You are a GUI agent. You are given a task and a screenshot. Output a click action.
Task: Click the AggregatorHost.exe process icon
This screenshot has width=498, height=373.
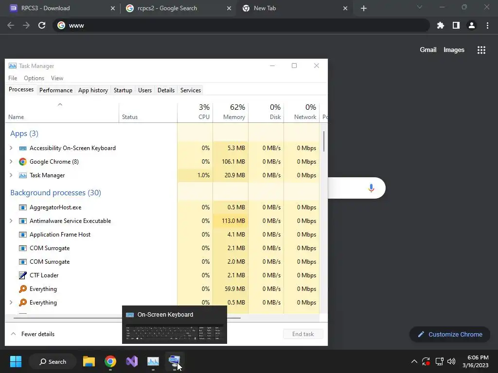(23, 207)
